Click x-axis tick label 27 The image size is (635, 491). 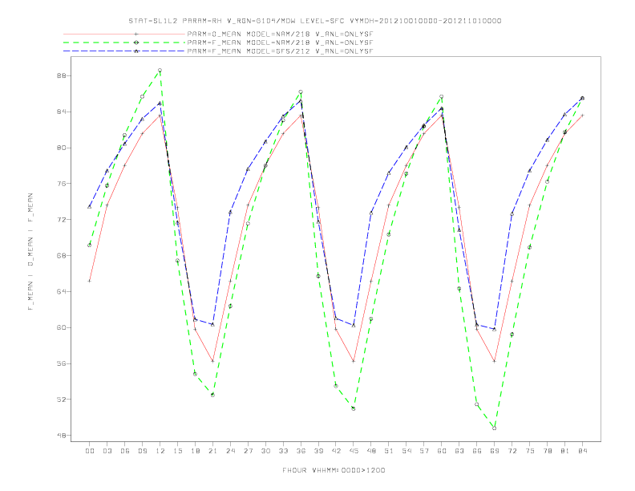[x=248, y=451]
